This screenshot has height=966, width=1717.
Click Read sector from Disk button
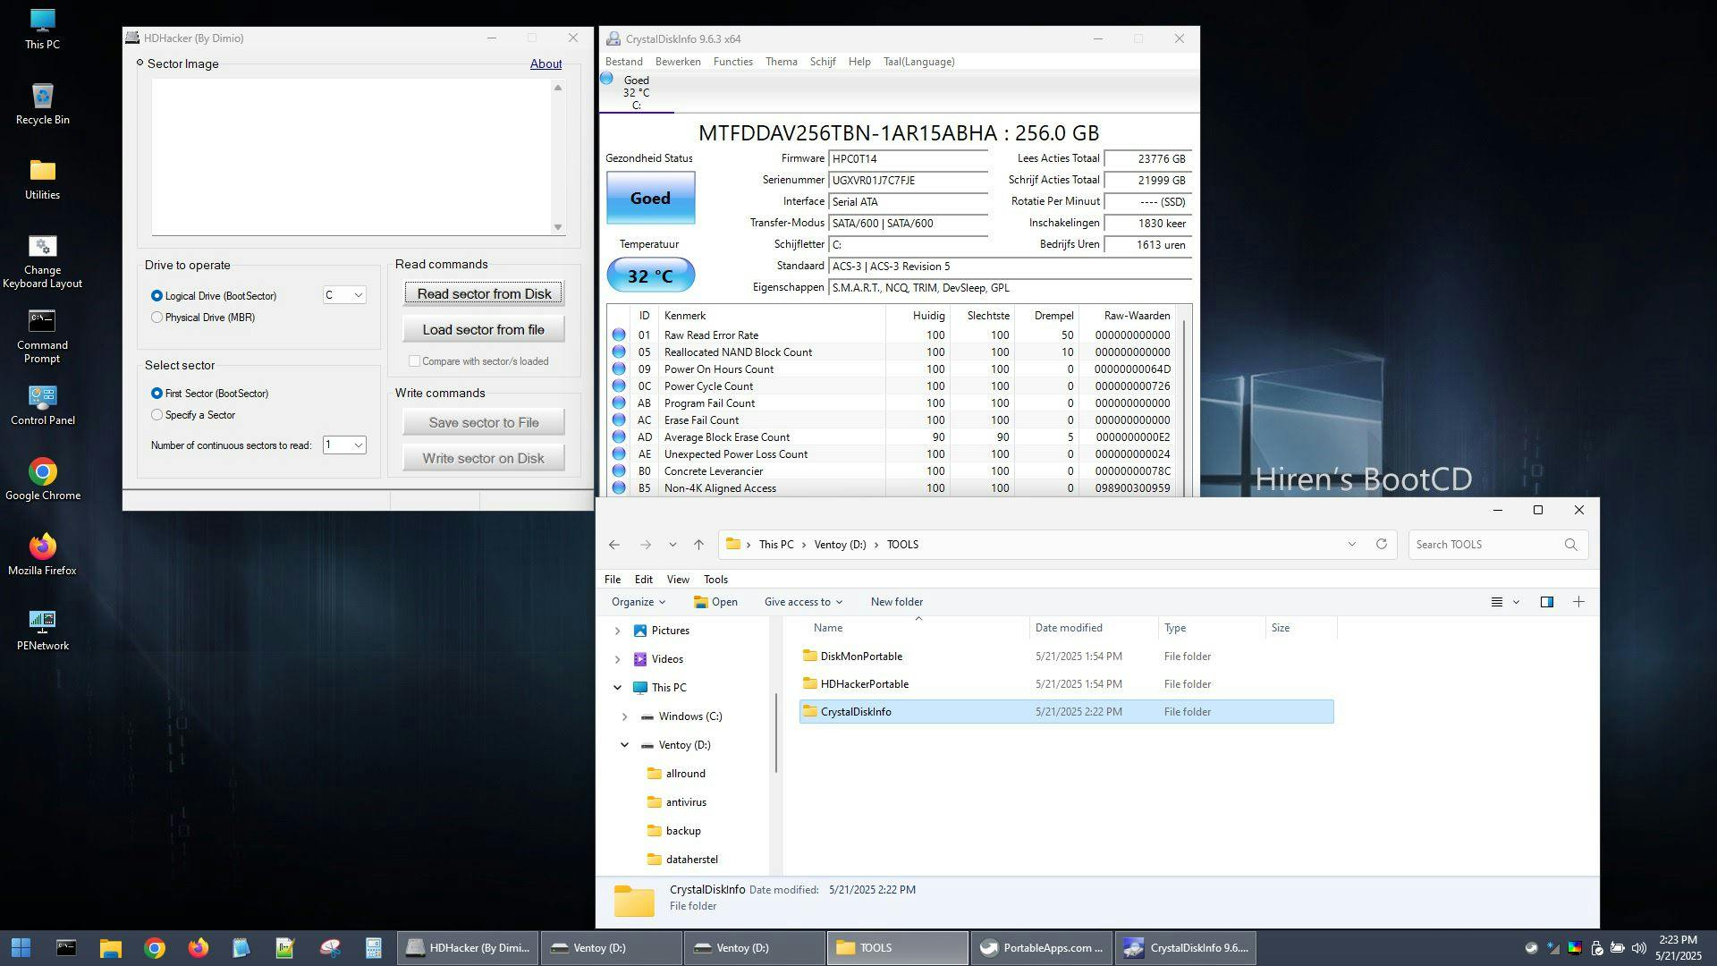tap(484, 293)
